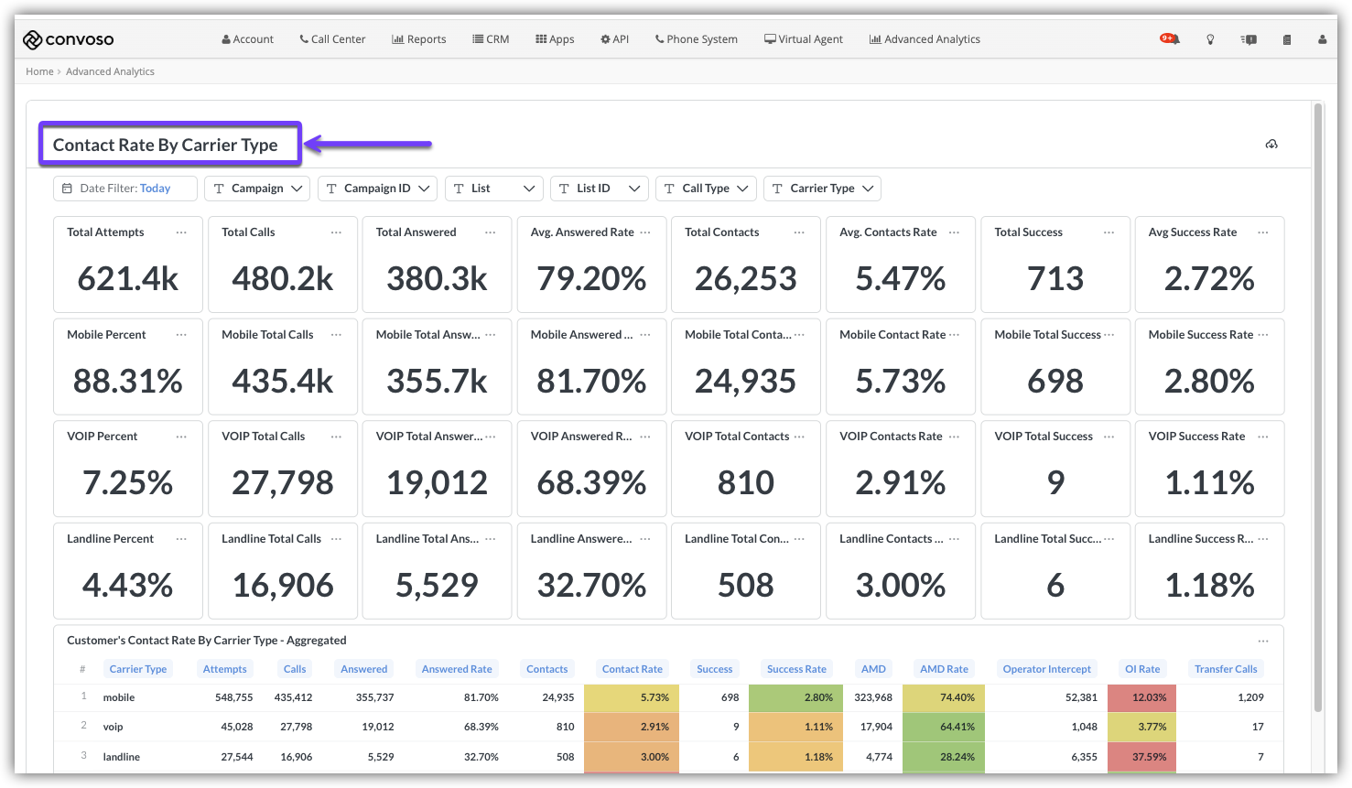This screenshot has height=788, width=1352.
Task: Open the List ID filter dropdown
Action: (x=599, y=189)
